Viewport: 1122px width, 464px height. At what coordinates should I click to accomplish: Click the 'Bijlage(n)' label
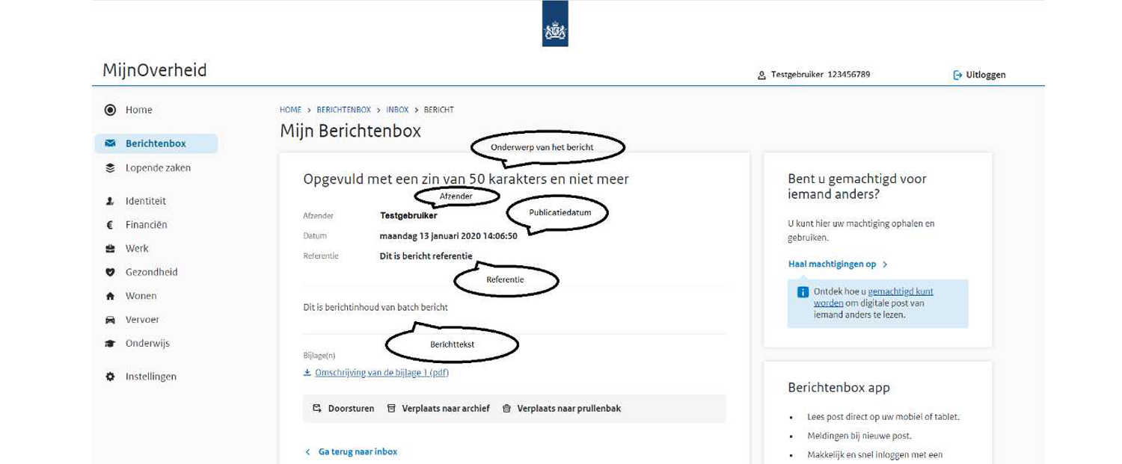click(x=319, y=356)
